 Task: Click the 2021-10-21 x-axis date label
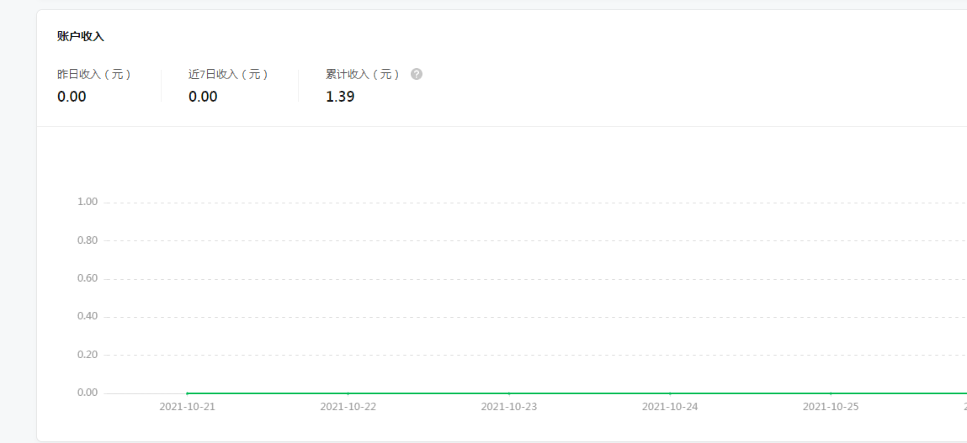(x=187, y=407)
